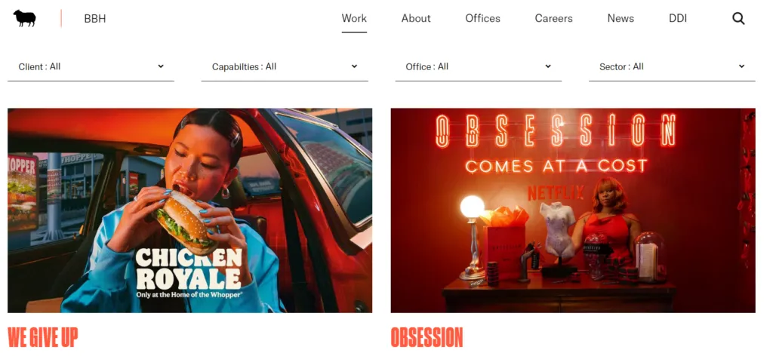The image size is (773, 356).
Task: Click the WE GIVE UP heading
Action: coord(43,337)
